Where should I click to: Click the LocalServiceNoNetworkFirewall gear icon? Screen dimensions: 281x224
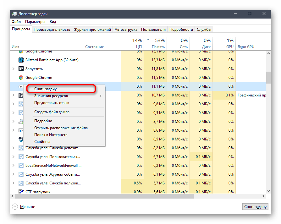(x=21, y=166)
